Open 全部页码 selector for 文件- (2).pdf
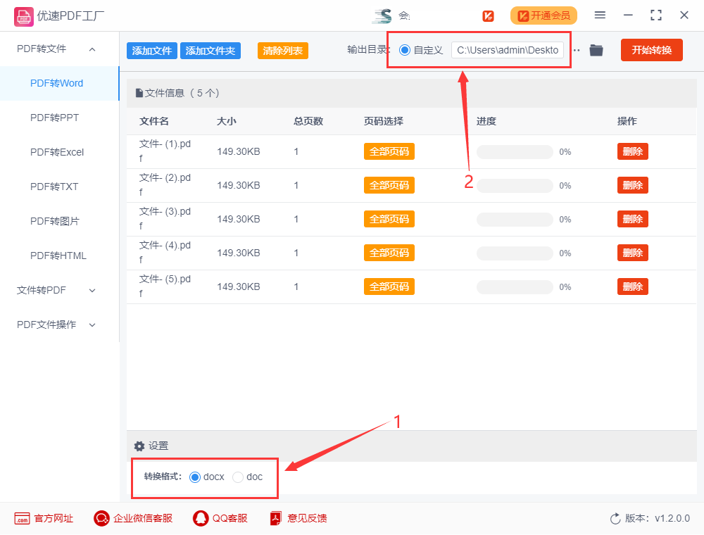Viewport: 704px width, 535px height. [x=389, y=185]
